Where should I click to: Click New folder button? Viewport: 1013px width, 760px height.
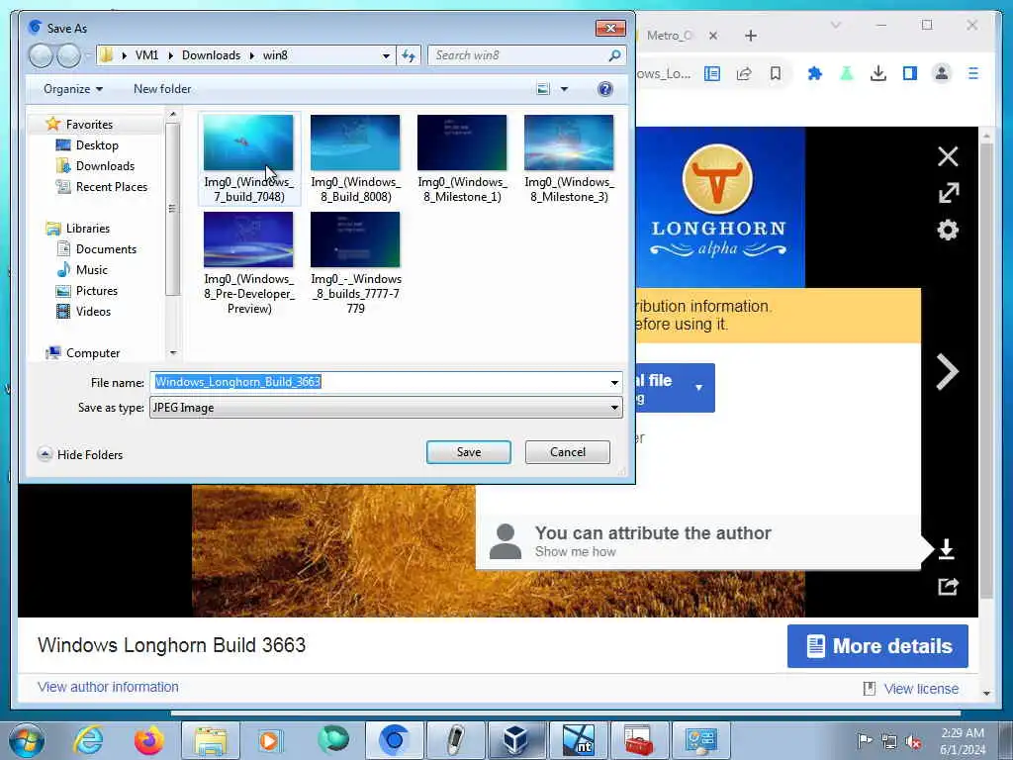click(162, 89)
